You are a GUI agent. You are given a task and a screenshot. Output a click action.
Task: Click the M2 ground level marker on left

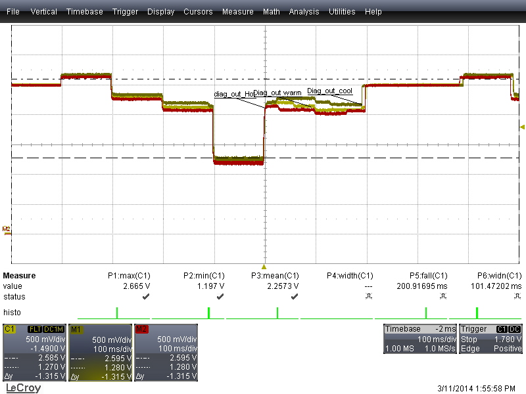(7, 230)
